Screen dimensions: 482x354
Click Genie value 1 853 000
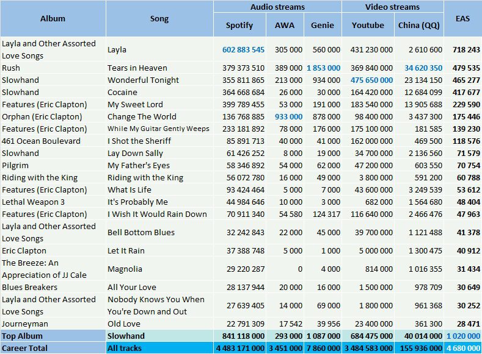[x=323, y=68]
